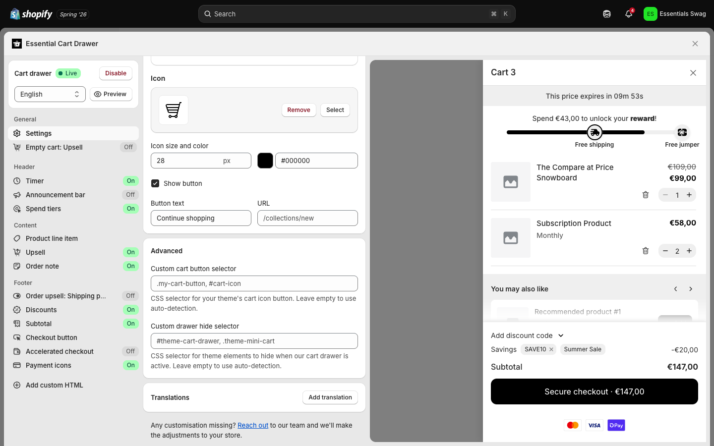Increase Subscription Product quantity

[689, 251]
